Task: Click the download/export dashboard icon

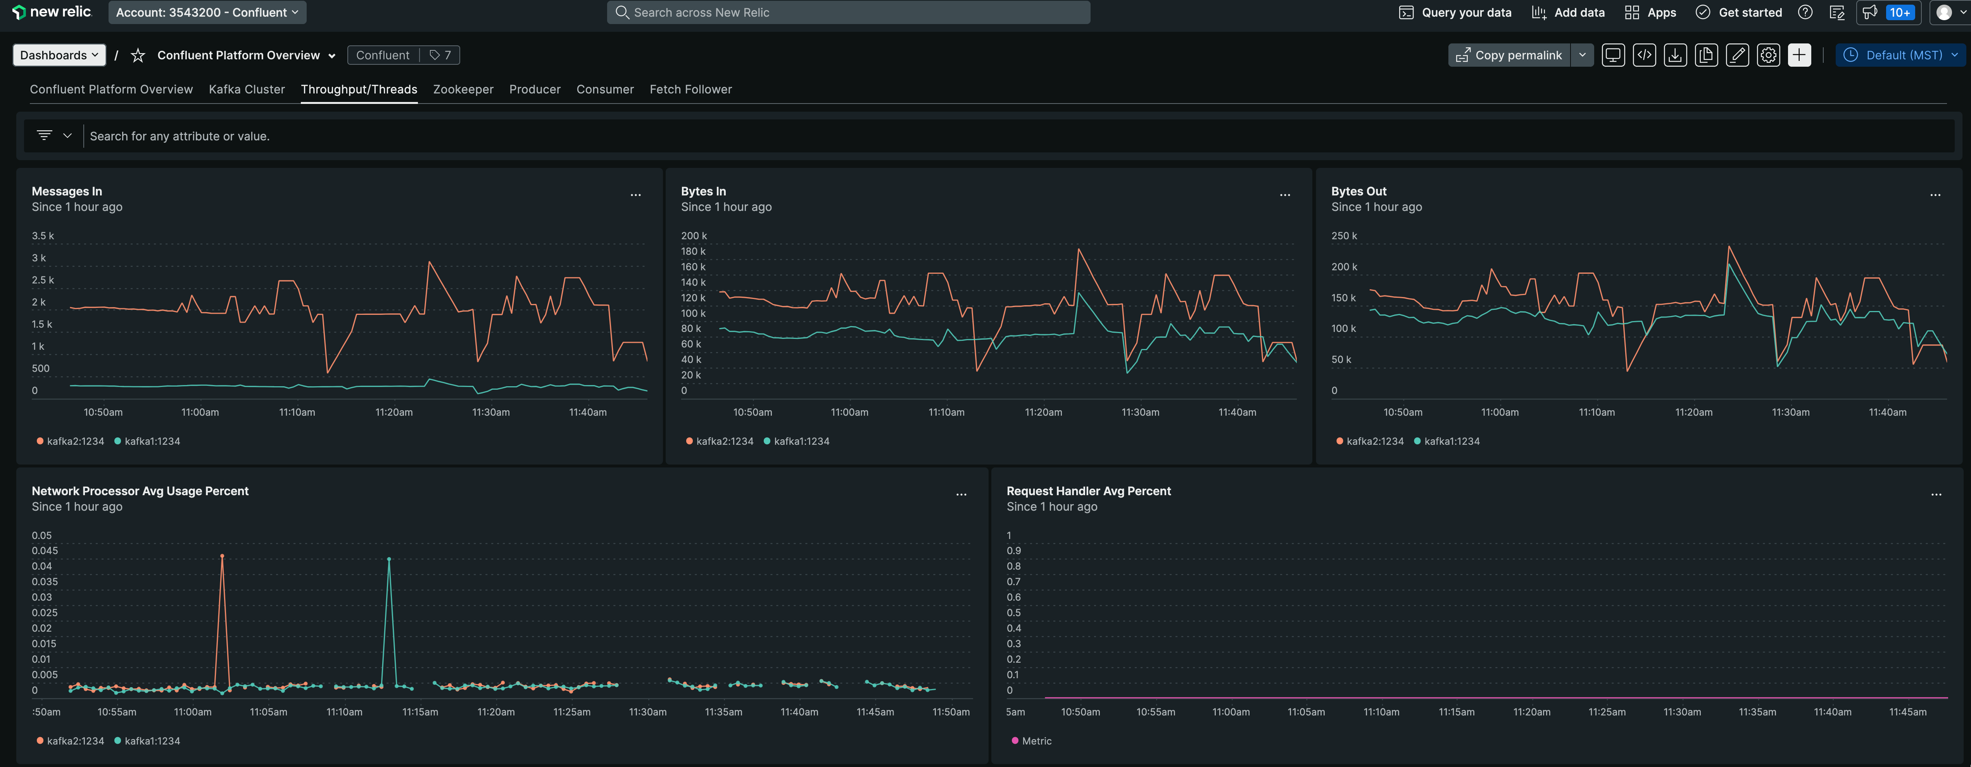Action: 1675,55
